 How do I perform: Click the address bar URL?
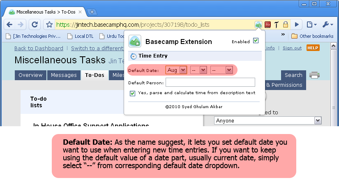pos(133,25)
